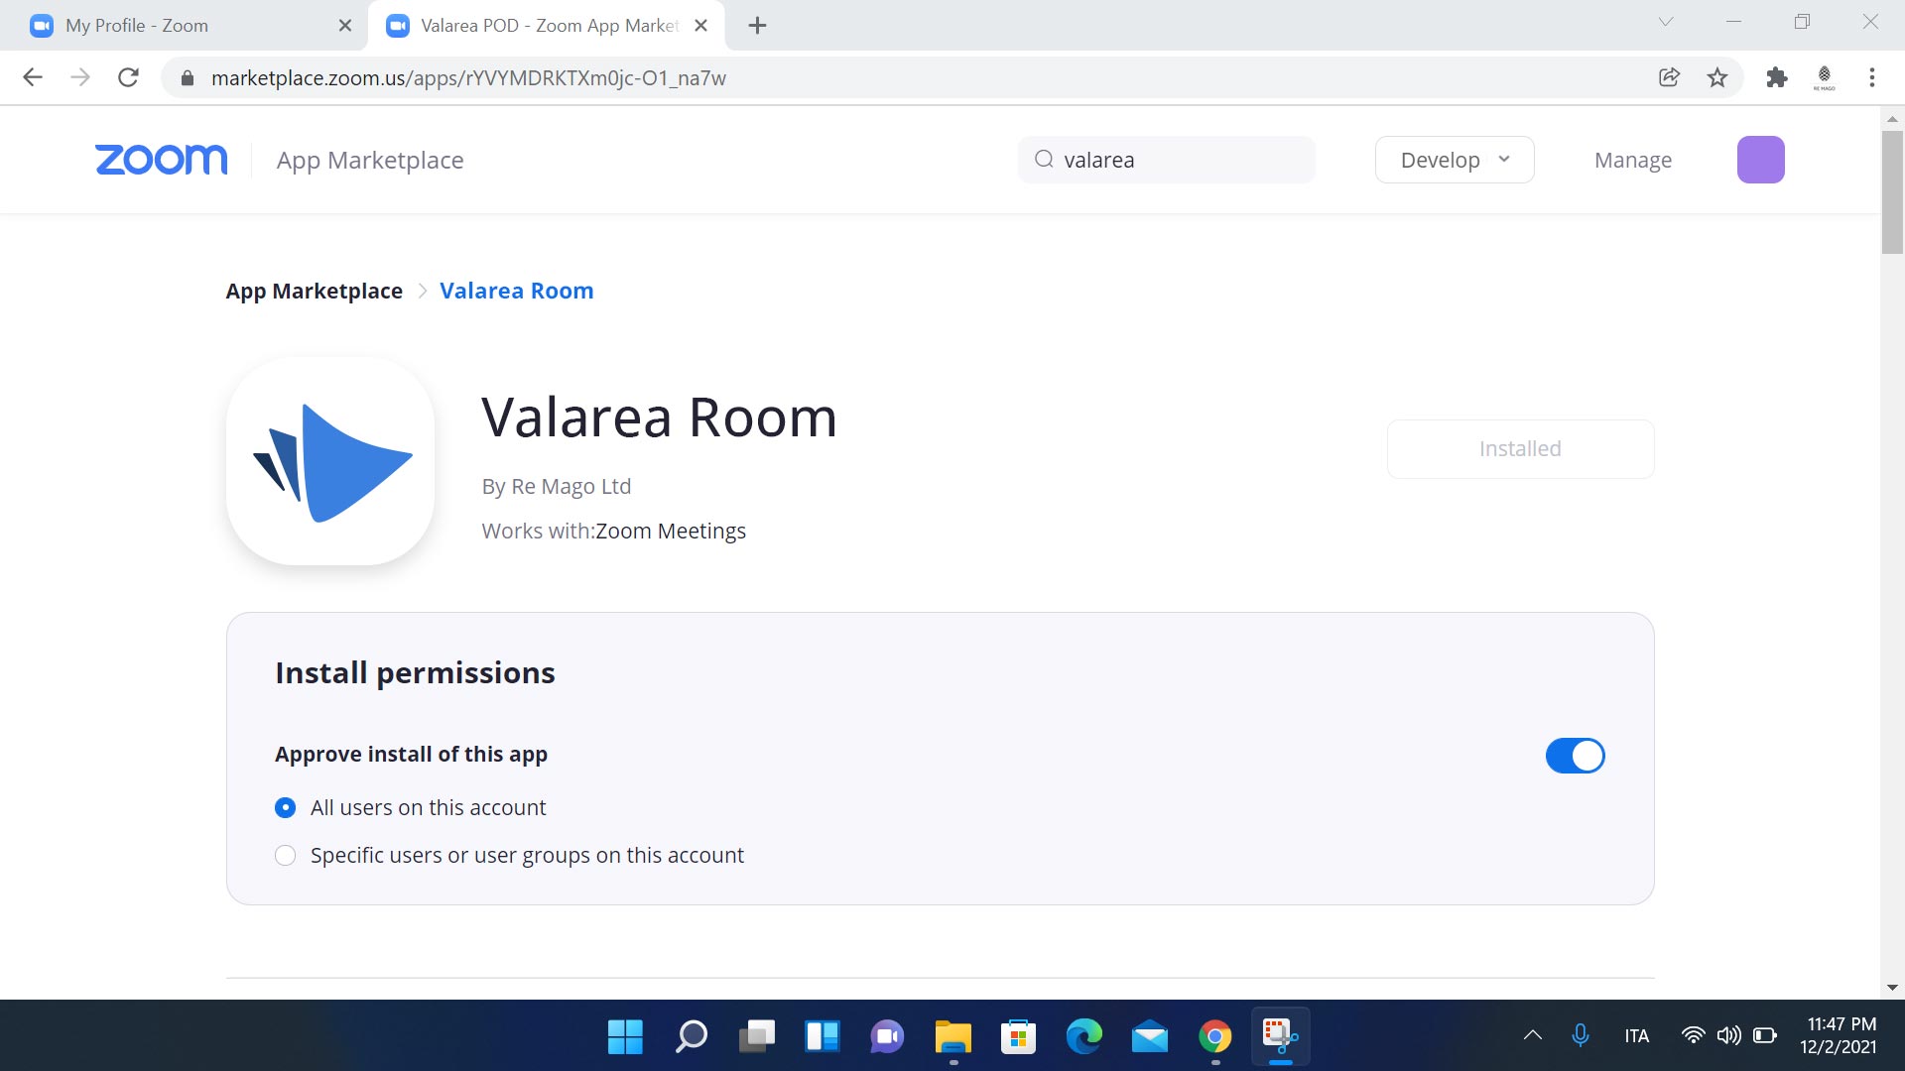Screen dimensions: 1905x1071
Task: Open Windows taskbar search
Action: click(691, 1036)
